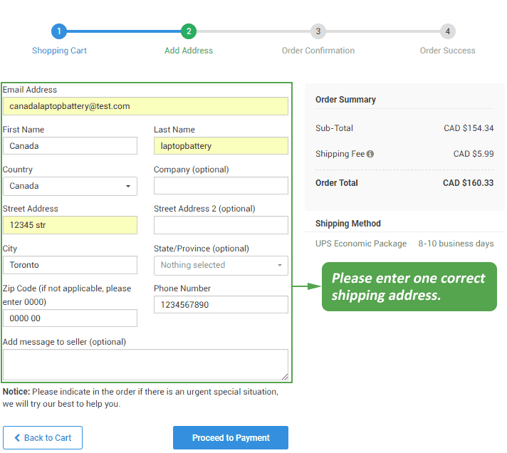Click the Proceed to Payment button
The image size is (507, 453).
click(x=231, y=438)
